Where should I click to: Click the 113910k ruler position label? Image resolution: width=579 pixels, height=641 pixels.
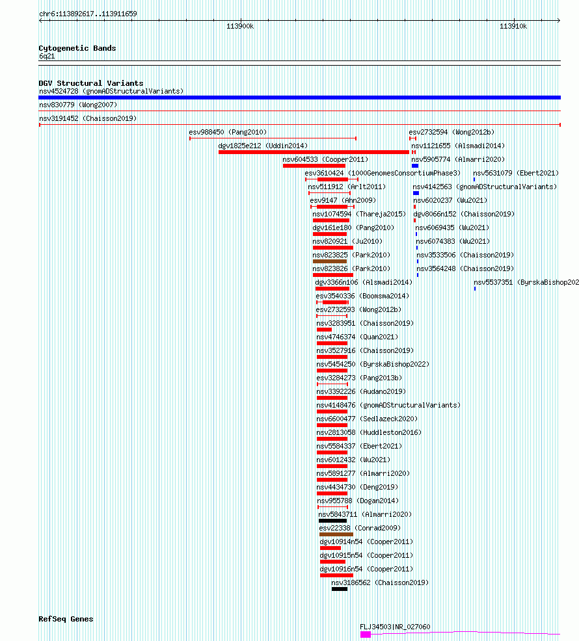coord(513,27)
